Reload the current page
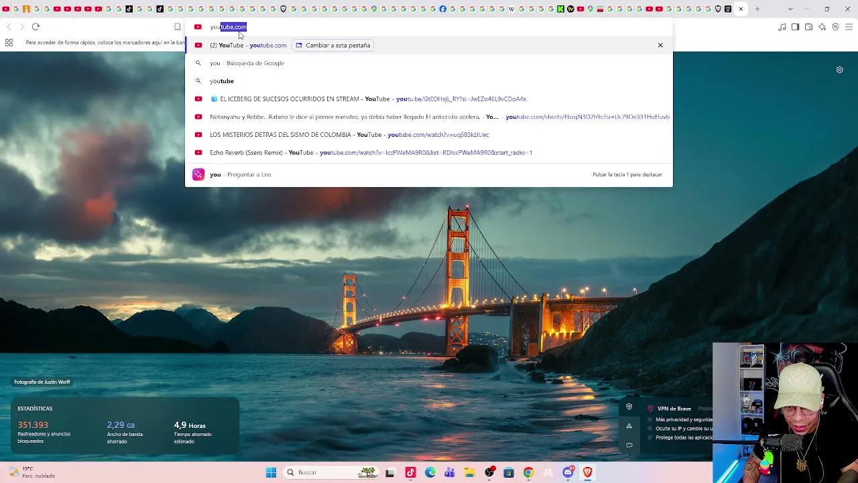Viewport: 858px width, 483px height. (x=36, y=27)
